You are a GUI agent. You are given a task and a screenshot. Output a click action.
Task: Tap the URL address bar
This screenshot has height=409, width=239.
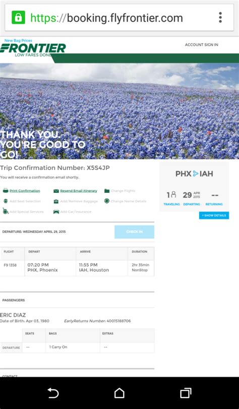119,18
